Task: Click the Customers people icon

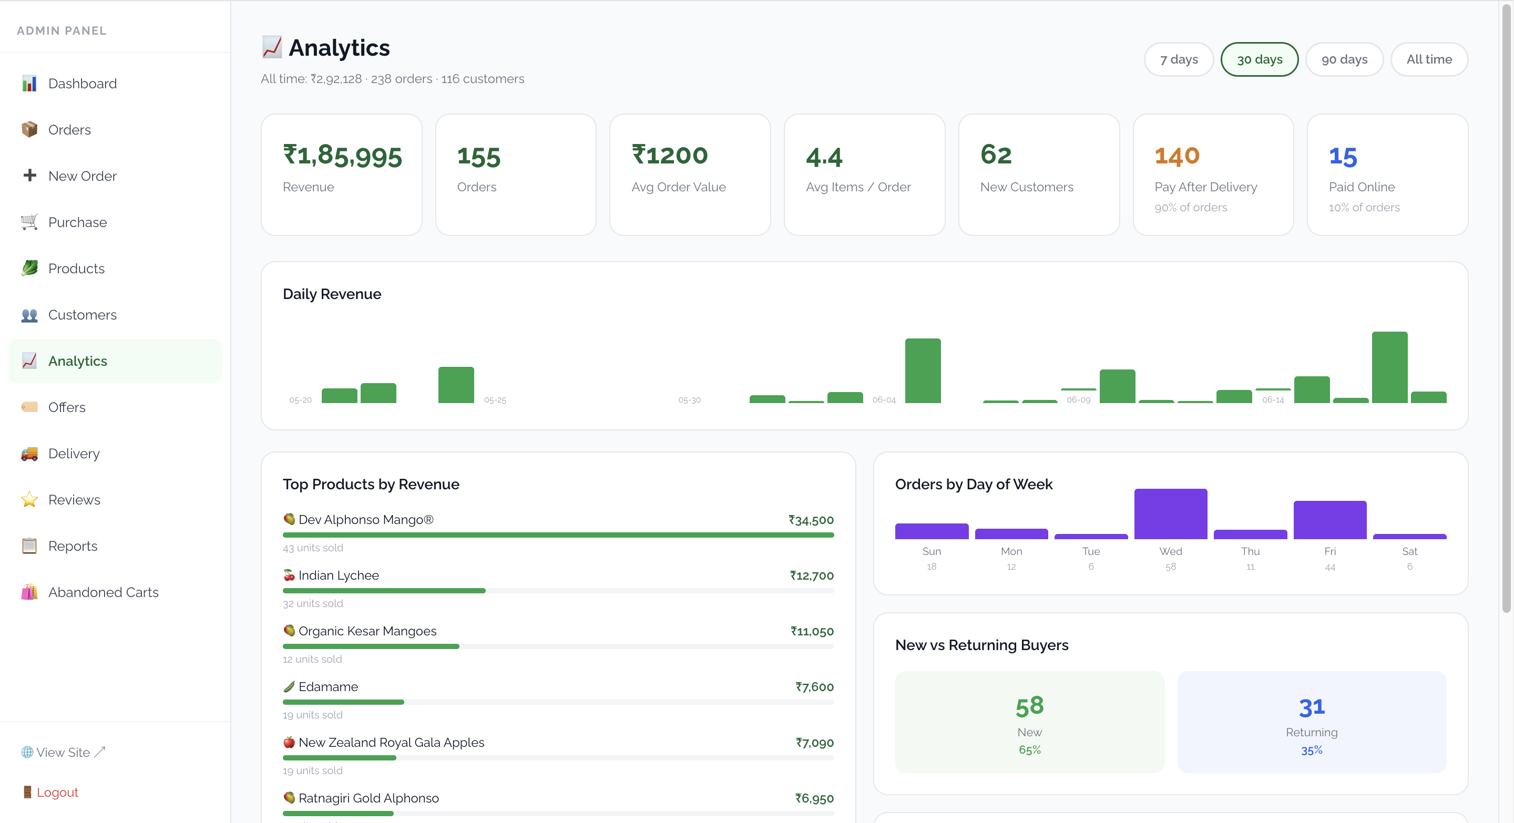Action: coord(29,315)
